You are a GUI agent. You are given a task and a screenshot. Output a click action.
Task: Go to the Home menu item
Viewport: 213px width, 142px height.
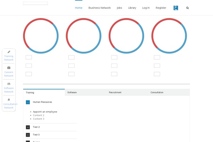pos(79,8)
